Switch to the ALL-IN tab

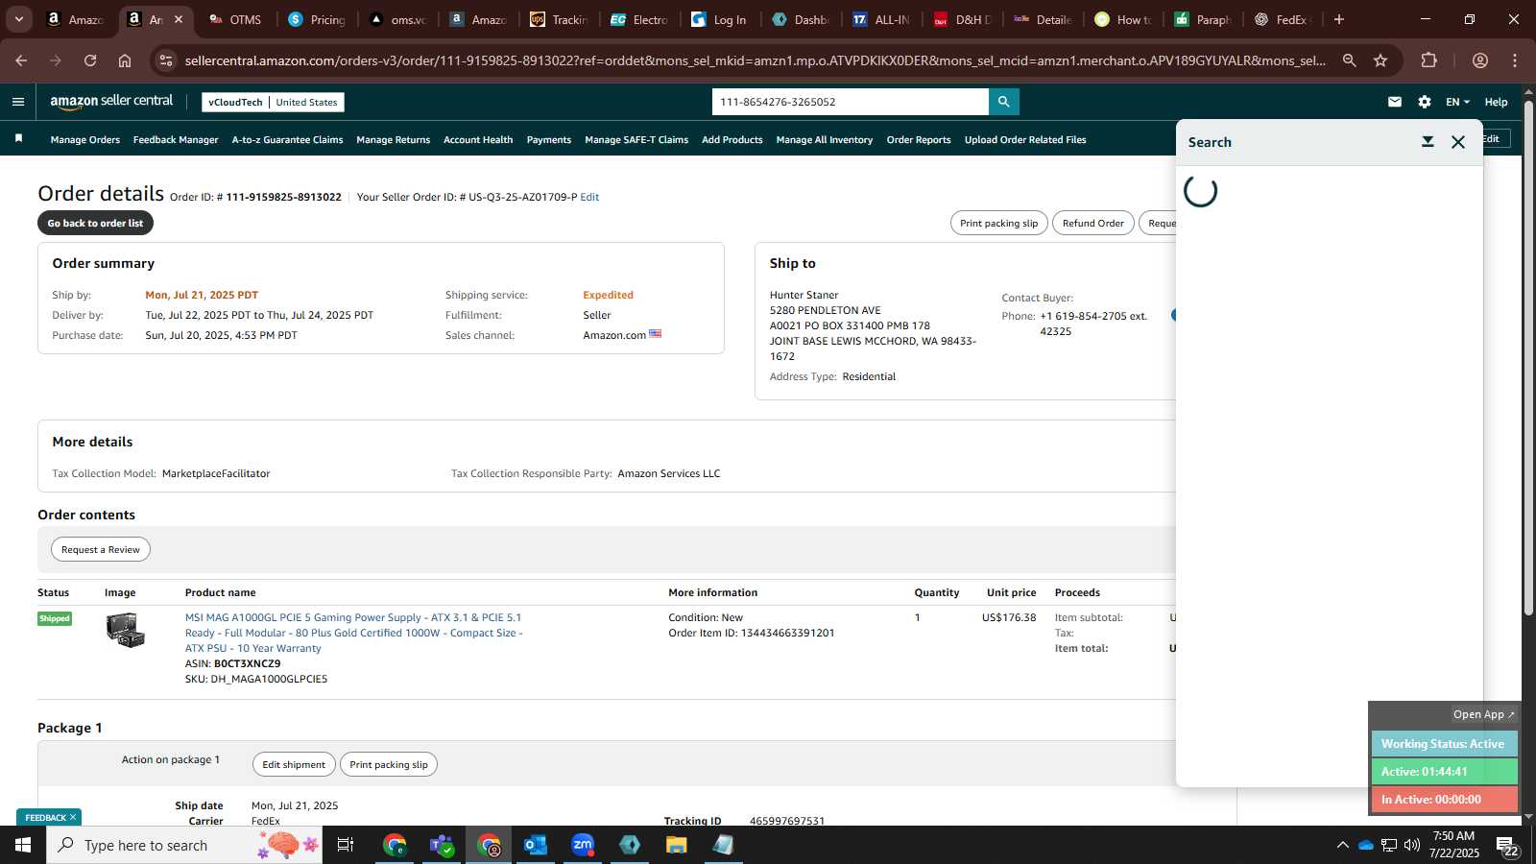click(881, 19)
